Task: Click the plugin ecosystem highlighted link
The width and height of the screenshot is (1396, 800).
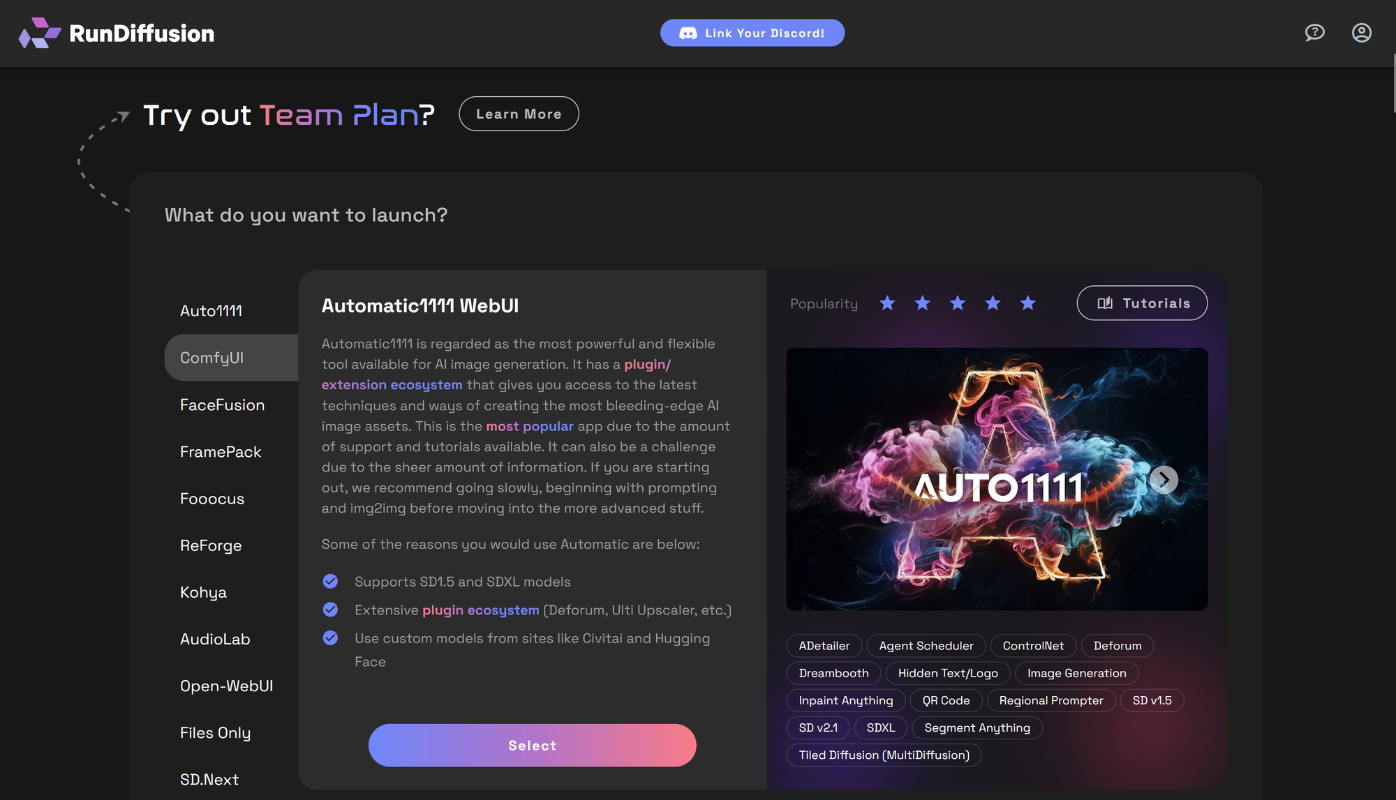Action: pos(480,610)
